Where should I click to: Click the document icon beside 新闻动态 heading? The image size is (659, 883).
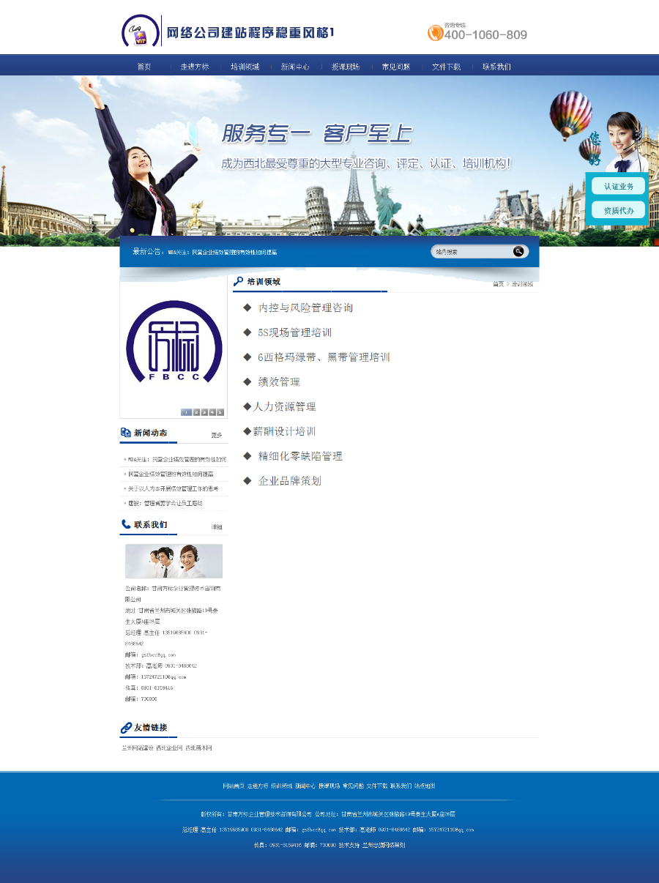point(124,432)
